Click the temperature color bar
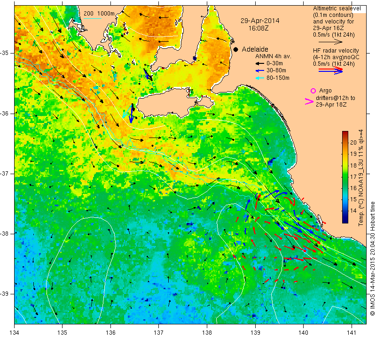376x338 pixels. (345, 177)
